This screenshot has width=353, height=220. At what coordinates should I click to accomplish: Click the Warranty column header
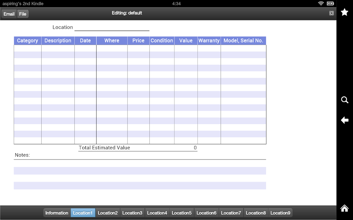(x=209, y=41)
